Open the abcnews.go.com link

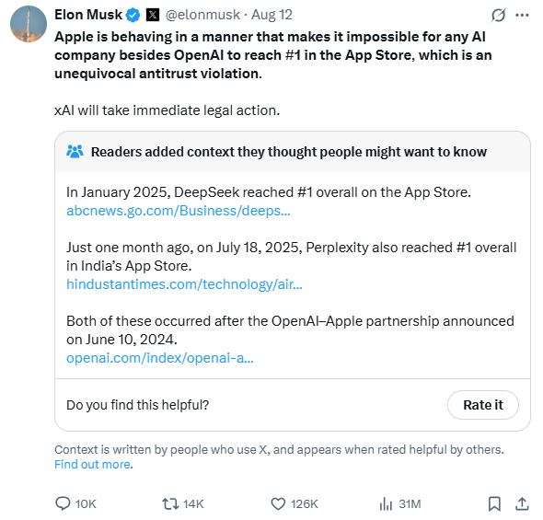tap(179, 211)
